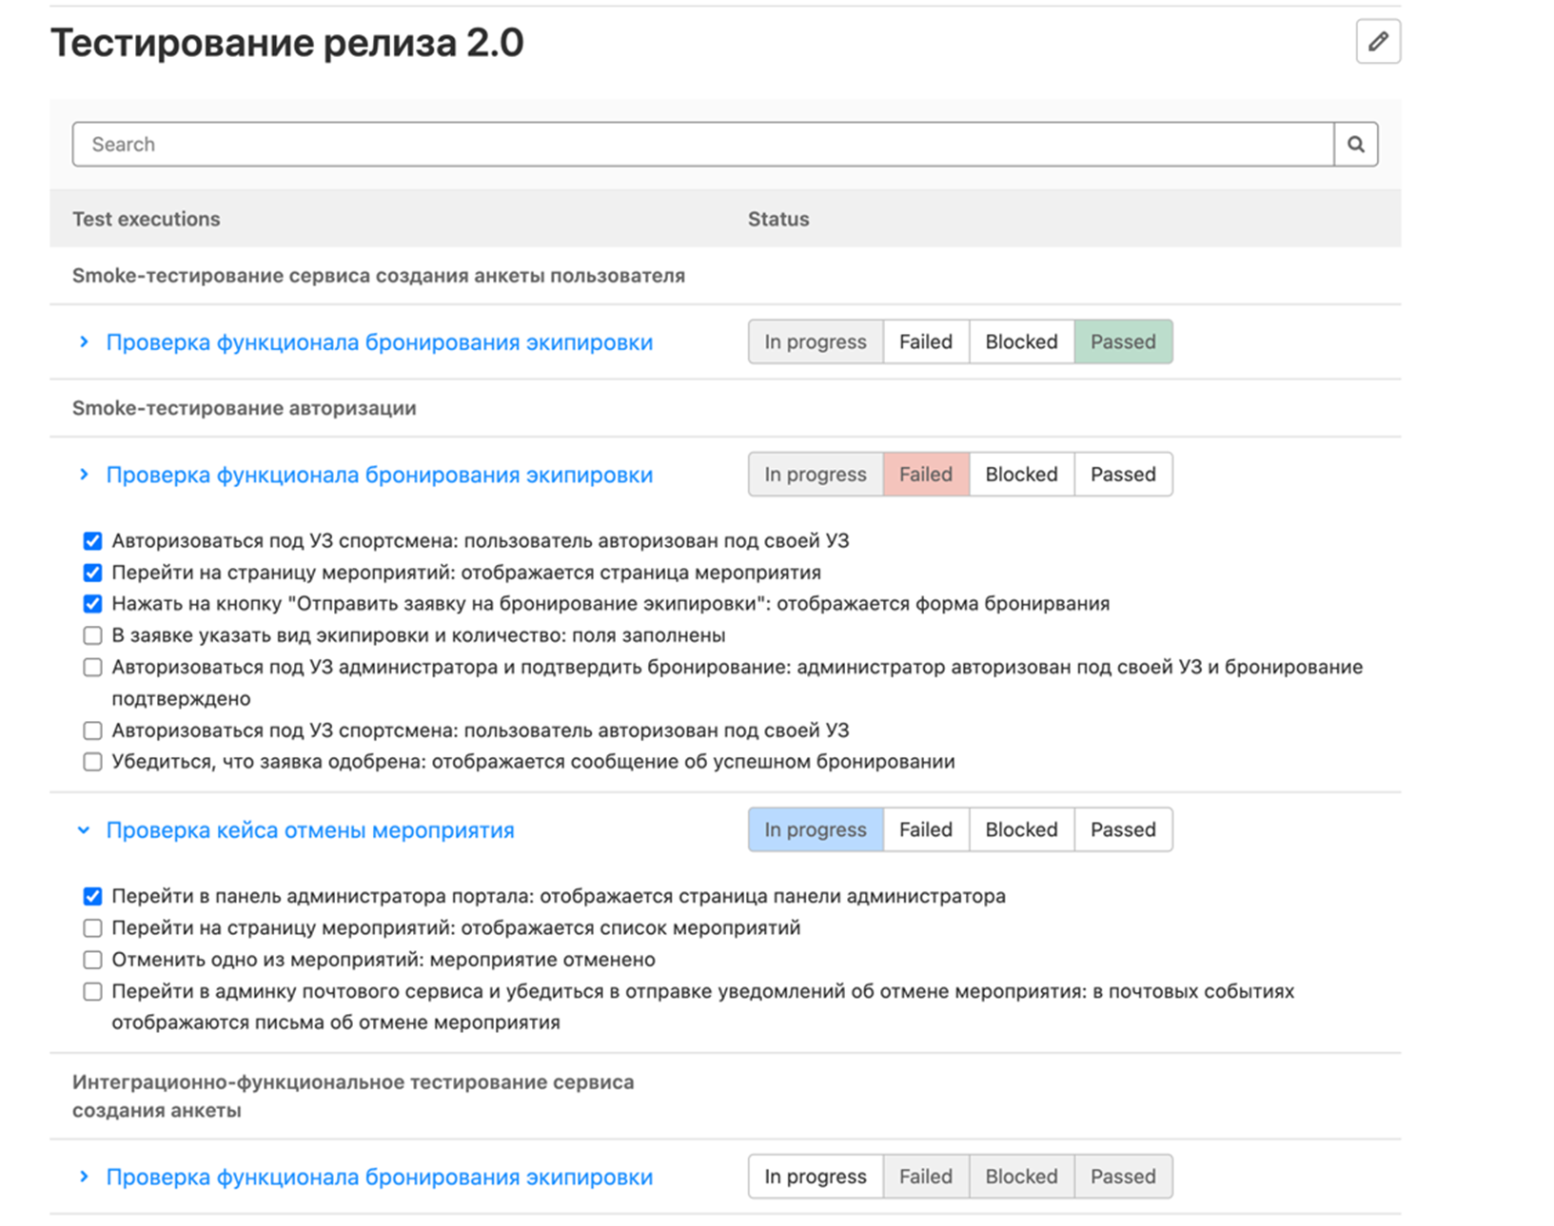Check В заявке указать вид экипировки step
This screenshot has width=1554, height=1226.
[92, 635]
